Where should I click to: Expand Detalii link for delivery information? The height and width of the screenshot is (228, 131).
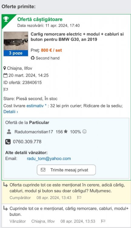(x=11, y=112)
